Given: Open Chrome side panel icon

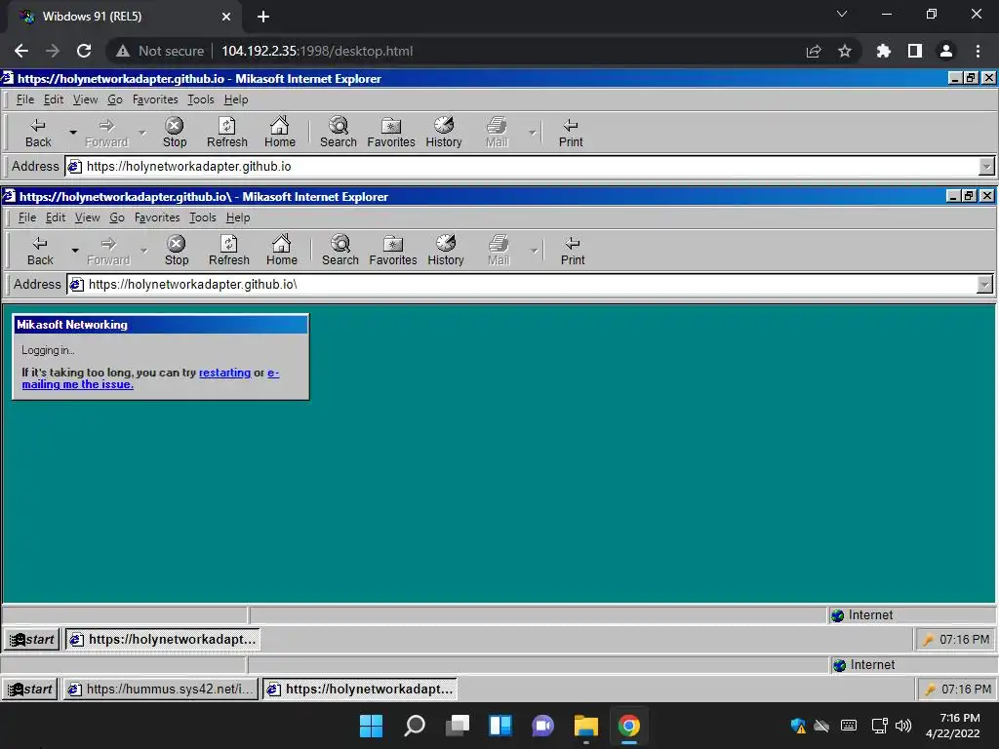Looking at the screenshot, I should 915,51.
